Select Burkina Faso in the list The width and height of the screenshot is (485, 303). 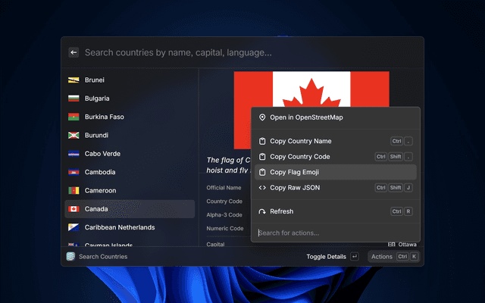[130, 117]
